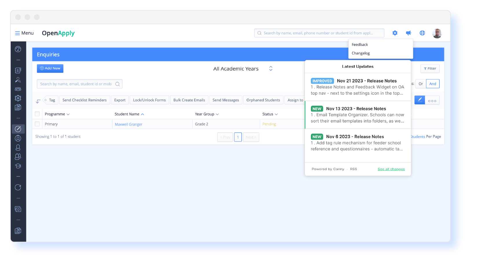The width and height of the screenshot is (477, 271).
Task: Open the hamburger Menu button
Action: click(24, 33)
